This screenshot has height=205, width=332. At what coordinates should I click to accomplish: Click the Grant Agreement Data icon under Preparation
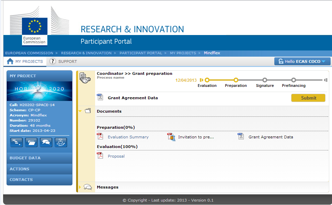point(241,136)
